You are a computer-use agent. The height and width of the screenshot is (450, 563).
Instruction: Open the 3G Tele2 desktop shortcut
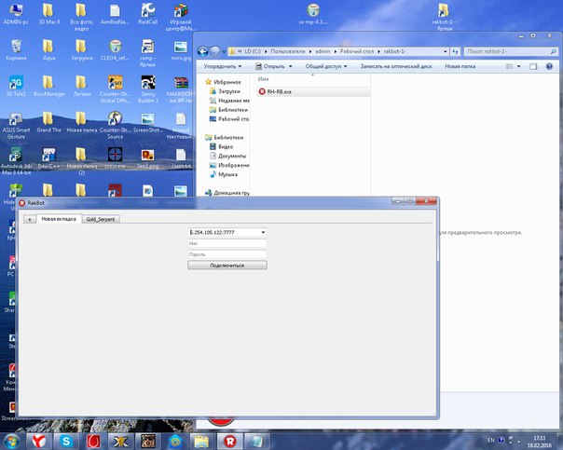16,86
